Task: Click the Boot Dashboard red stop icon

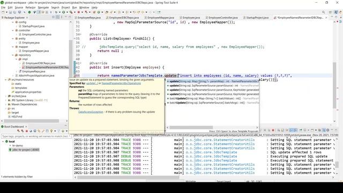Action: 26,131
